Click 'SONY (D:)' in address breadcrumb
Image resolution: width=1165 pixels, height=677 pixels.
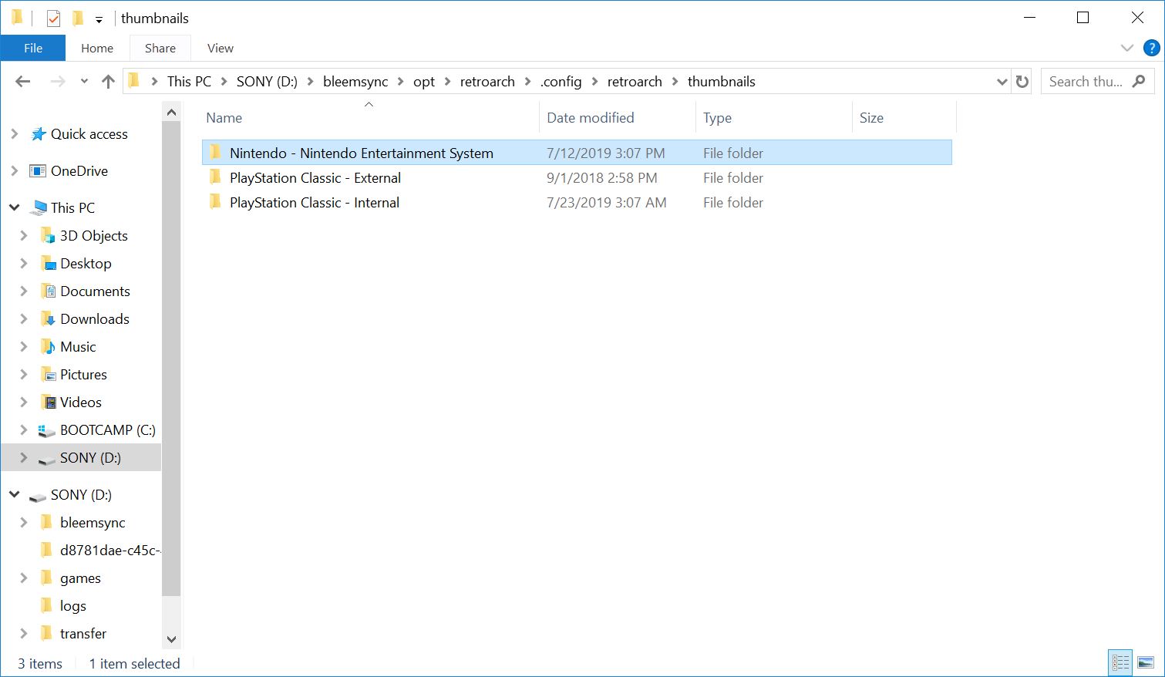pos(267,82)
